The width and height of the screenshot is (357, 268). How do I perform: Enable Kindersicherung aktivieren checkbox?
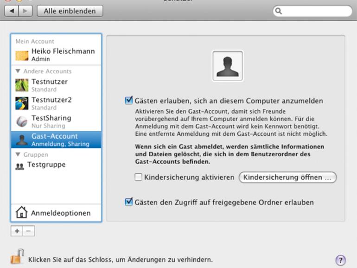click(x=138, y=177)
